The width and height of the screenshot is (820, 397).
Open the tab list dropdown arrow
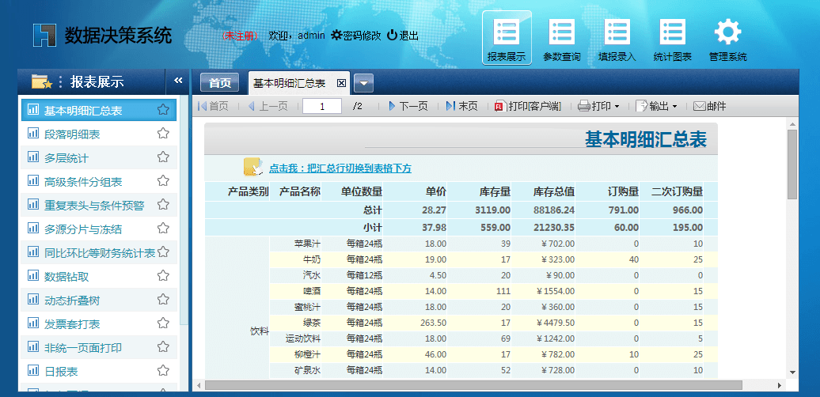pos(363,82)
